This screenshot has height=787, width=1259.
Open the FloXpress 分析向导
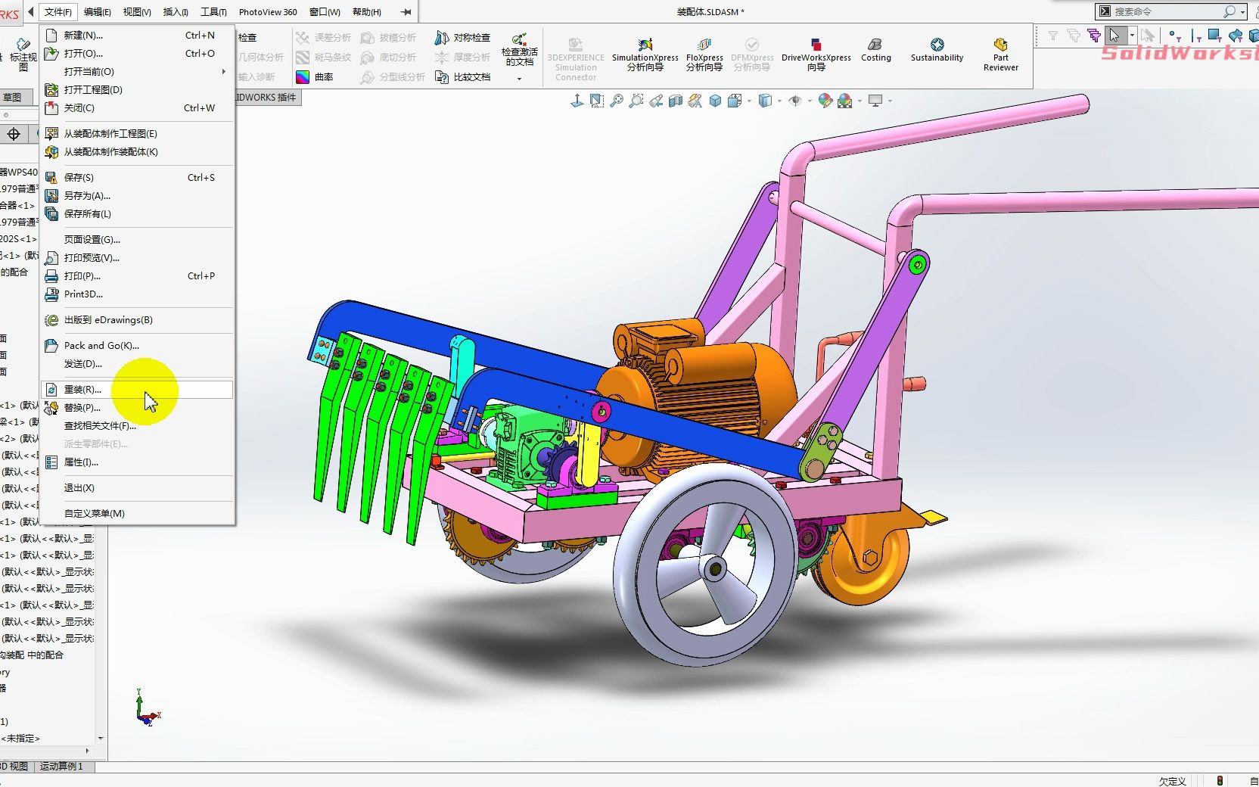coord(704,51)
